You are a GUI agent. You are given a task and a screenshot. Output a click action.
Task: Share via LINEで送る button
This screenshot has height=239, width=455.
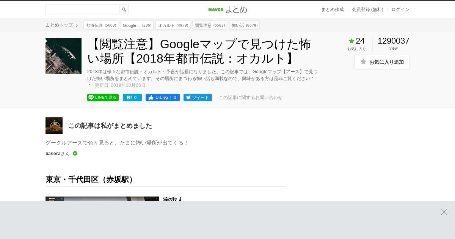103,97
